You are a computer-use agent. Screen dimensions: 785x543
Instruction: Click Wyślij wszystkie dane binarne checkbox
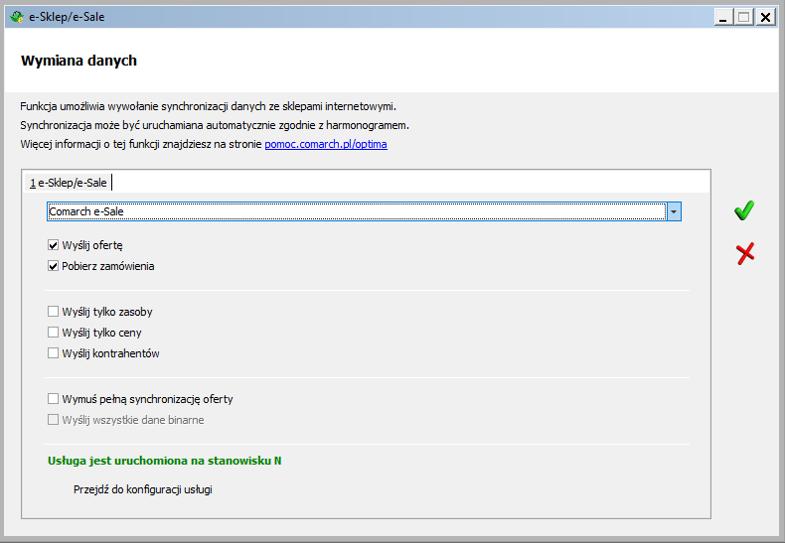click(53, 420)
